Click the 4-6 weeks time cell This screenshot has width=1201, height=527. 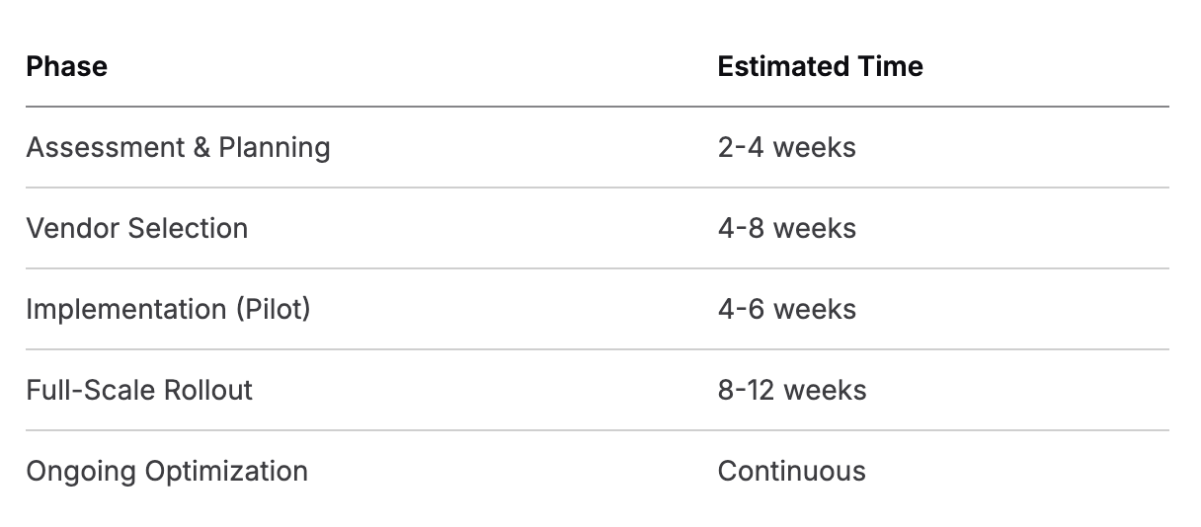[x=786, y=310]
